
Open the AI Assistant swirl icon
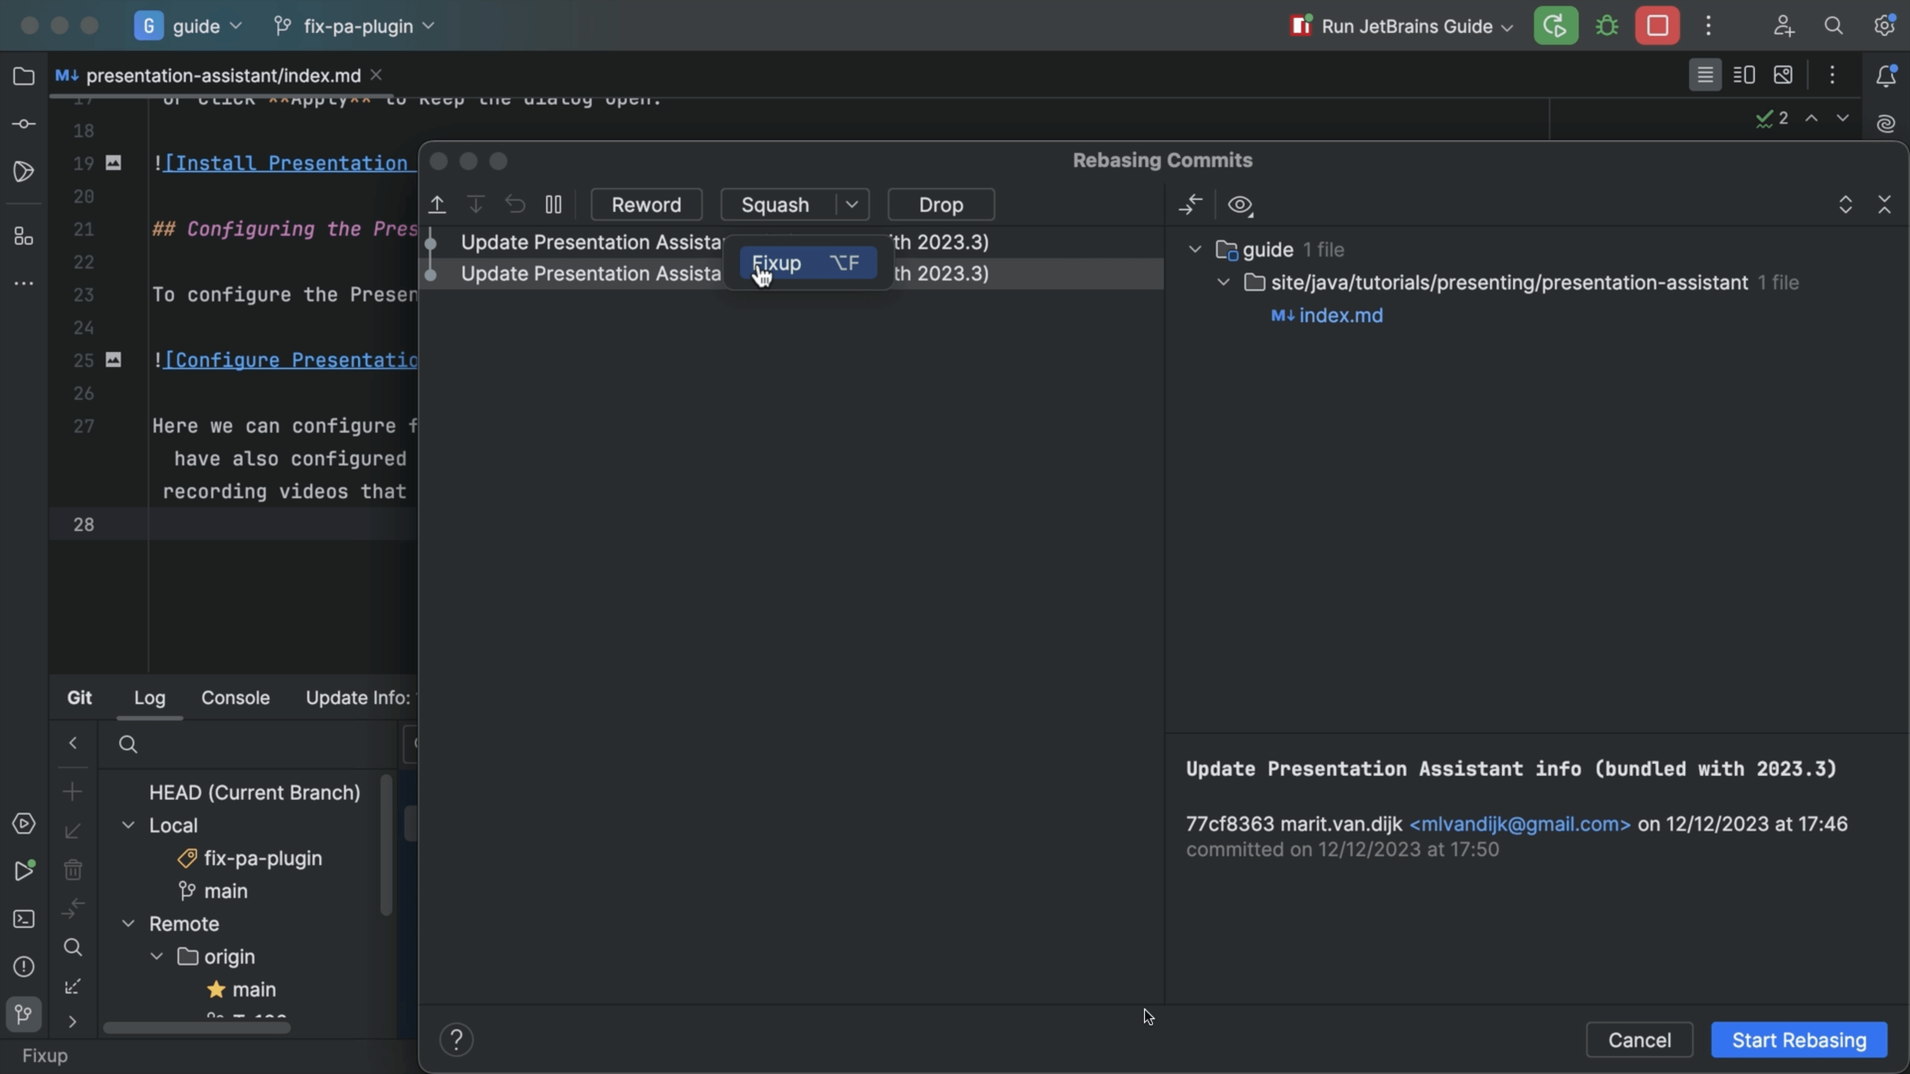click(x=1886, y=124)
